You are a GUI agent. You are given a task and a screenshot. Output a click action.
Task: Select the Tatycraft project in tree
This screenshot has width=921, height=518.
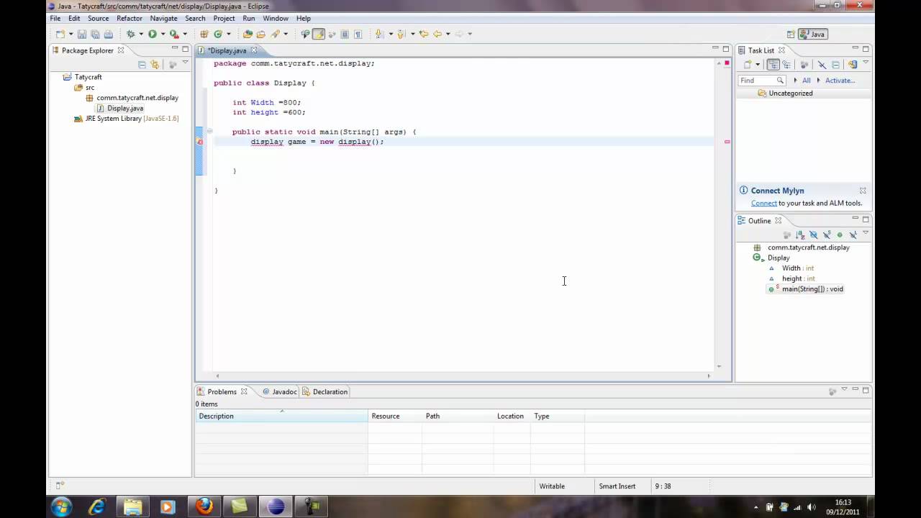pyautogui.click(x=88, y=76)
